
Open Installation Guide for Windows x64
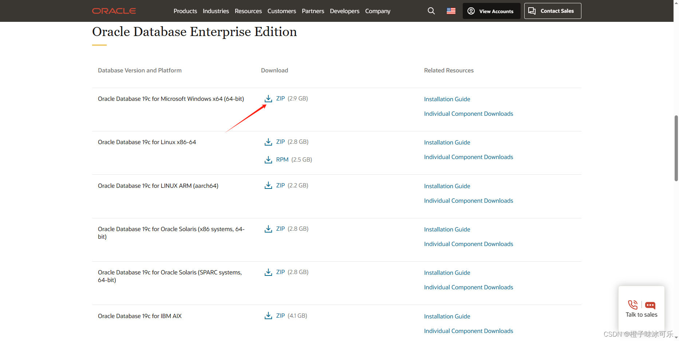coord(447,99)
